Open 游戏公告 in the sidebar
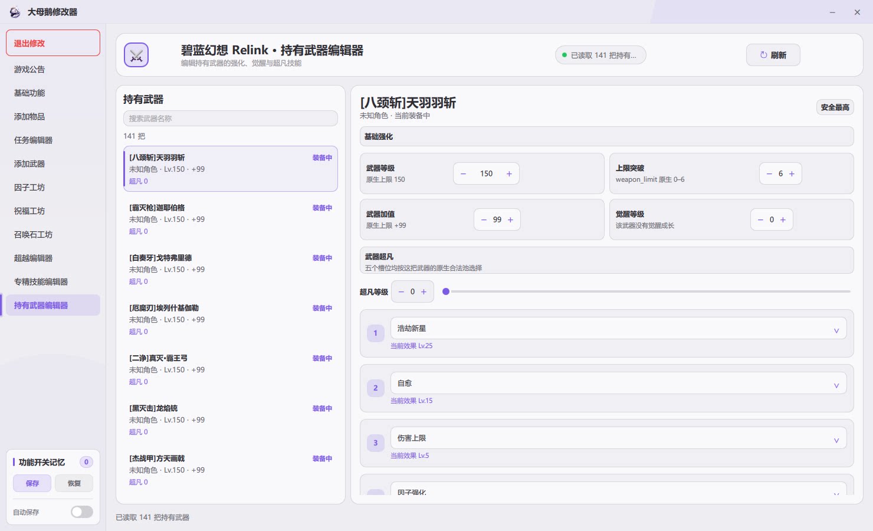This screenshot has width=873, height=531. tap(53, 69)
